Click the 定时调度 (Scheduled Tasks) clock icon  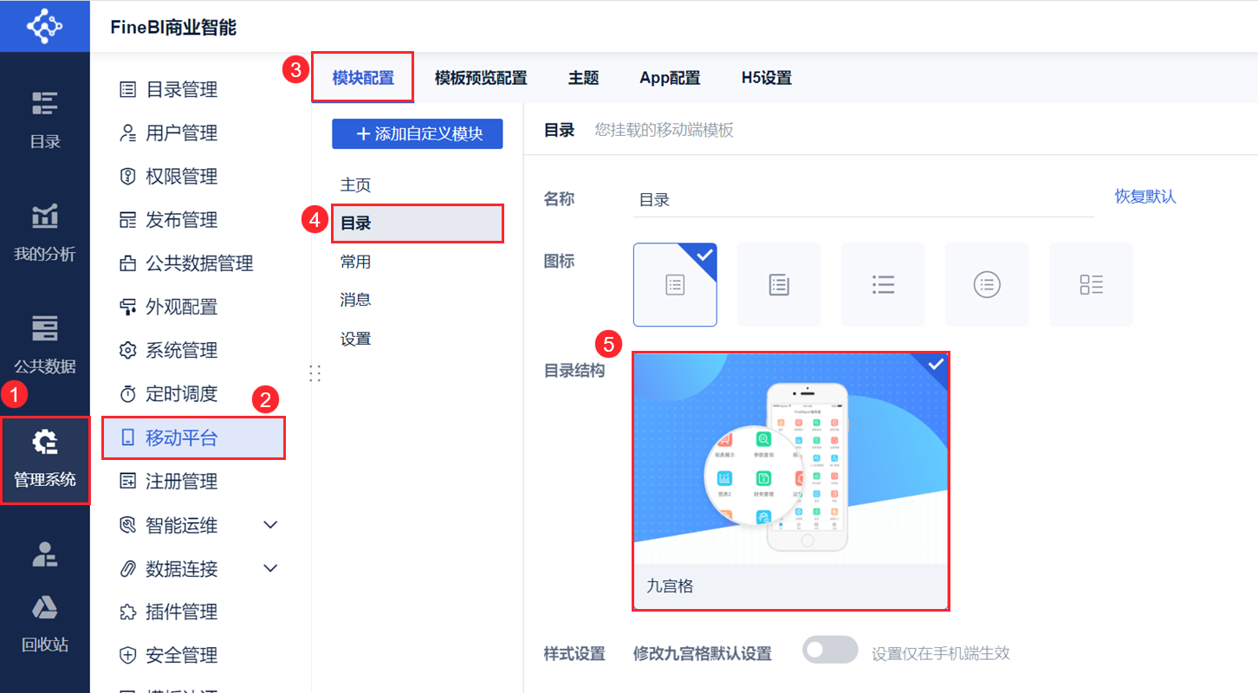pyautogui.click(x=126, y=393)
